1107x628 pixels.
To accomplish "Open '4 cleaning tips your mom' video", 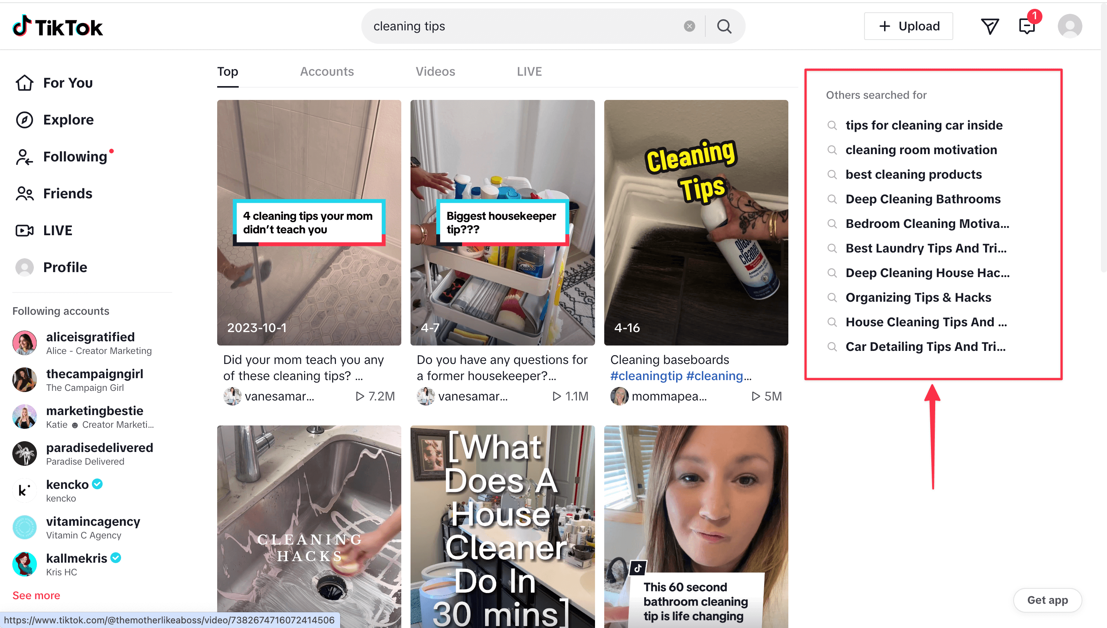I will [309, 223].
